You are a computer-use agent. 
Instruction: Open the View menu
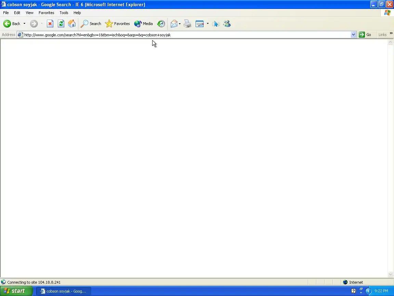(29, 13)
